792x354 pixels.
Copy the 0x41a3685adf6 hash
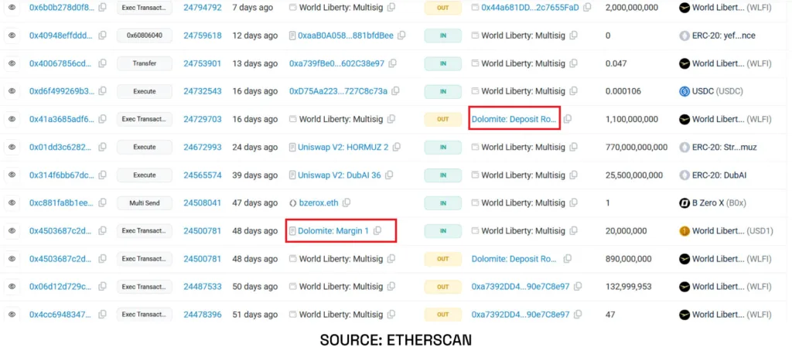point(103,119)
